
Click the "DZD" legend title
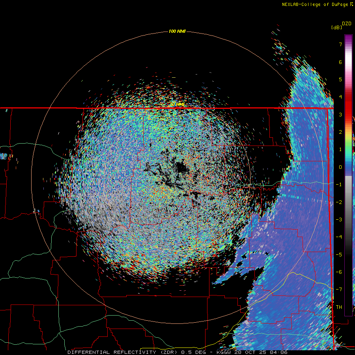point(347,24)
